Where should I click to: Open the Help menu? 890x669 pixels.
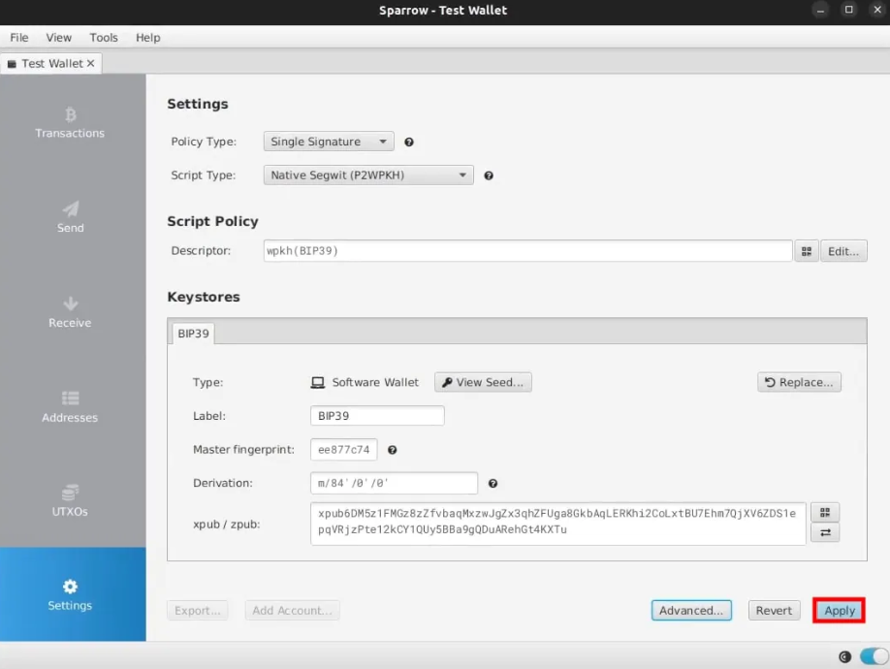pyautogui.click(x=147, y=38)
